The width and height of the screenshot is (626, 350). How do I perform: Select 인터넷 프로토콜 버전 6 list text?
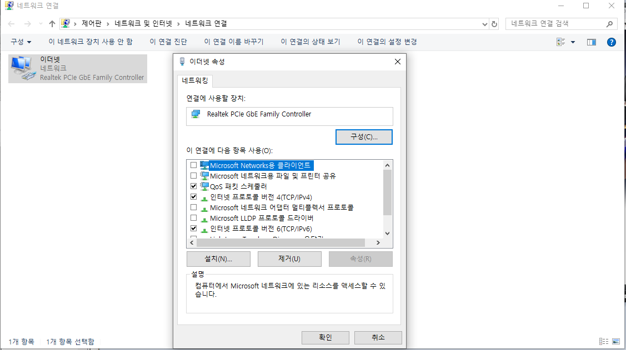click(261, 229)
